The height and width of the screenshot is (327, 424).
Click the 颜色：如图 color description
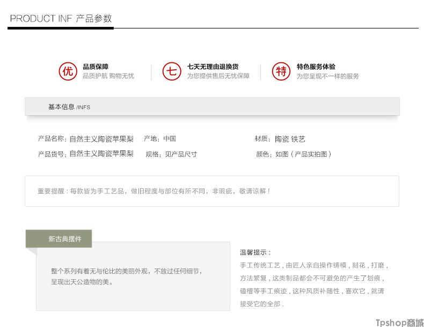tap(294, 154)
